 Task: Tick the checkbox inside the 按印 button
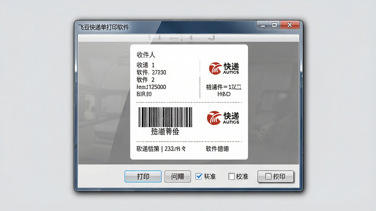pyautogui.click(x=268, y=176)
